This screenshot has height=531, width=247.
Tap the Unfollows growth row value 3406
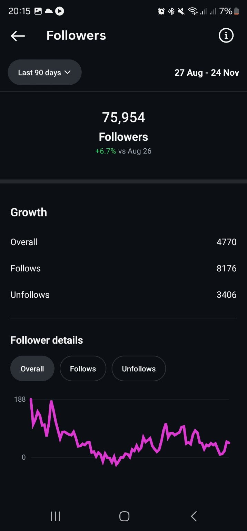tap(226, 295)
